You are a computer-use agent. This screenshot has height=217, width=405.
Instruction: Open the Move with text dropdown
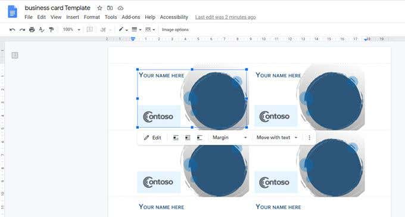point(277,138)
